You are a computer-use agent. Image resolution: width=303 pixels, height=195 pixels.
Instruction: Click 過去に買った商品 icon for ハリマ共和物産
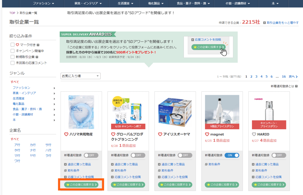[x=65, y=164]
